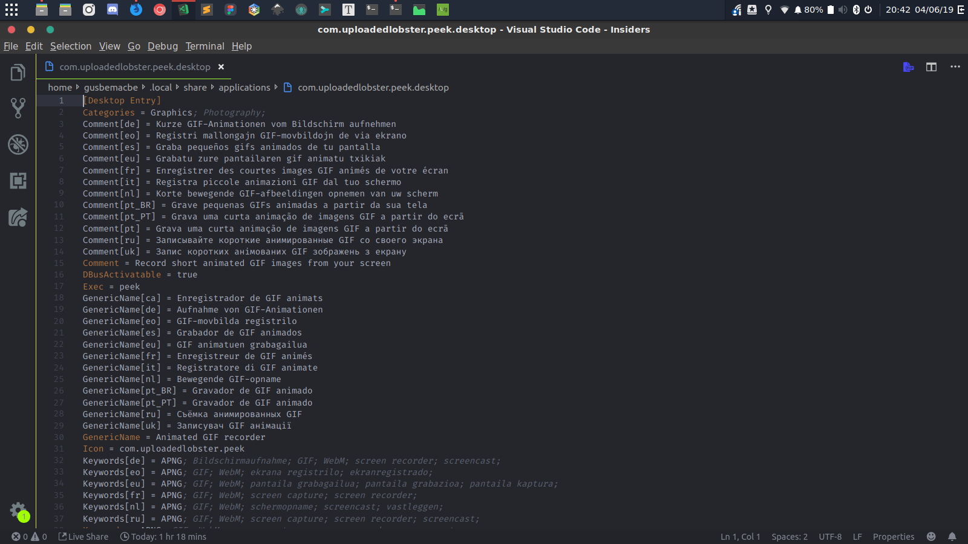Open the editor More Actions ellipsis
Viewport: 968px width, 544px height.
pyautogui.click(x=955, y=66)
